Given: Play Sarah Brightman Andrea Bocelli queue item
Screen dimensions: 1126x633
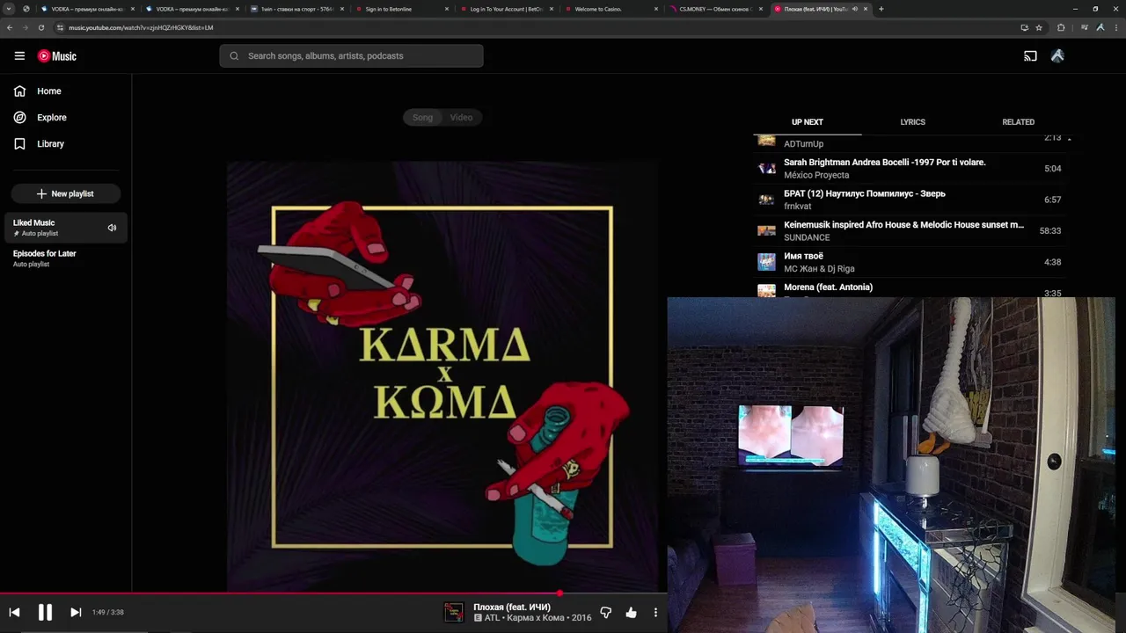Looking at the screenshot, I should tap(912, 168).
